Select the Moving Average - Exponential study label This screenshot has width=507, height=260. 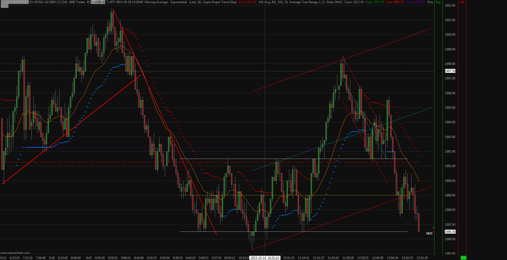pos(166,2)
